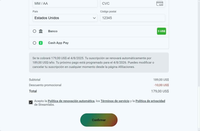The width and height of the screenshot is (200, 131).
Task: Select the Cash App Pay radio button
Action: tap(34, 43)
